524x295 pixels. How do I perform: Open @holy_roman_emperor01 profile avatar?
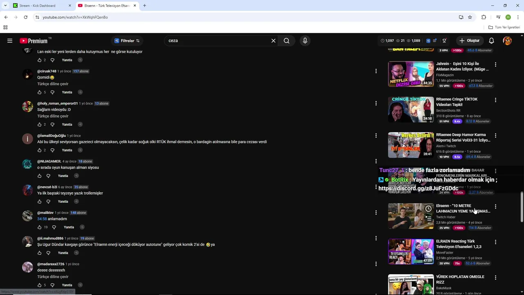pyautogui.click(x=27, y=106)
